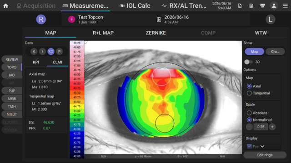The height and width of the screenshot is (163, 291).
Task: Switch to the MAP tab
Action: (50, 33)
